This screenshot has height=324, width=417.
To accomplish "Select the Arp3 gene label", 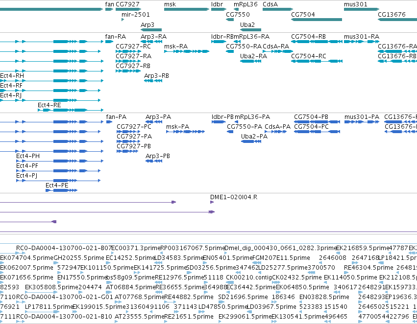I will point(147,24).
